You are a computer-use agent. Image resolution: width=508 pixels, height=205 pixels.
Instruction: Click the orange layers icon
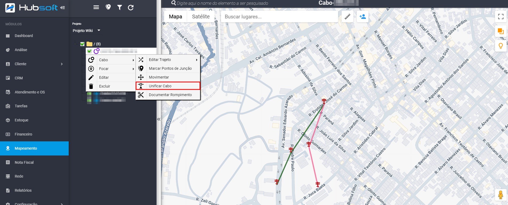pos(501,31)
